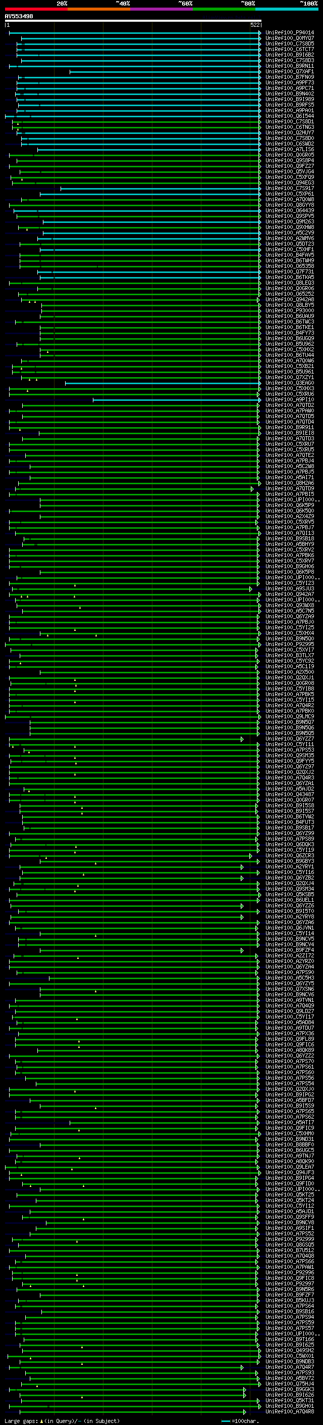Screen dimensions: 323x1425
Task: Select the label UniRef100_C5XP61
Action: (289, 194)
